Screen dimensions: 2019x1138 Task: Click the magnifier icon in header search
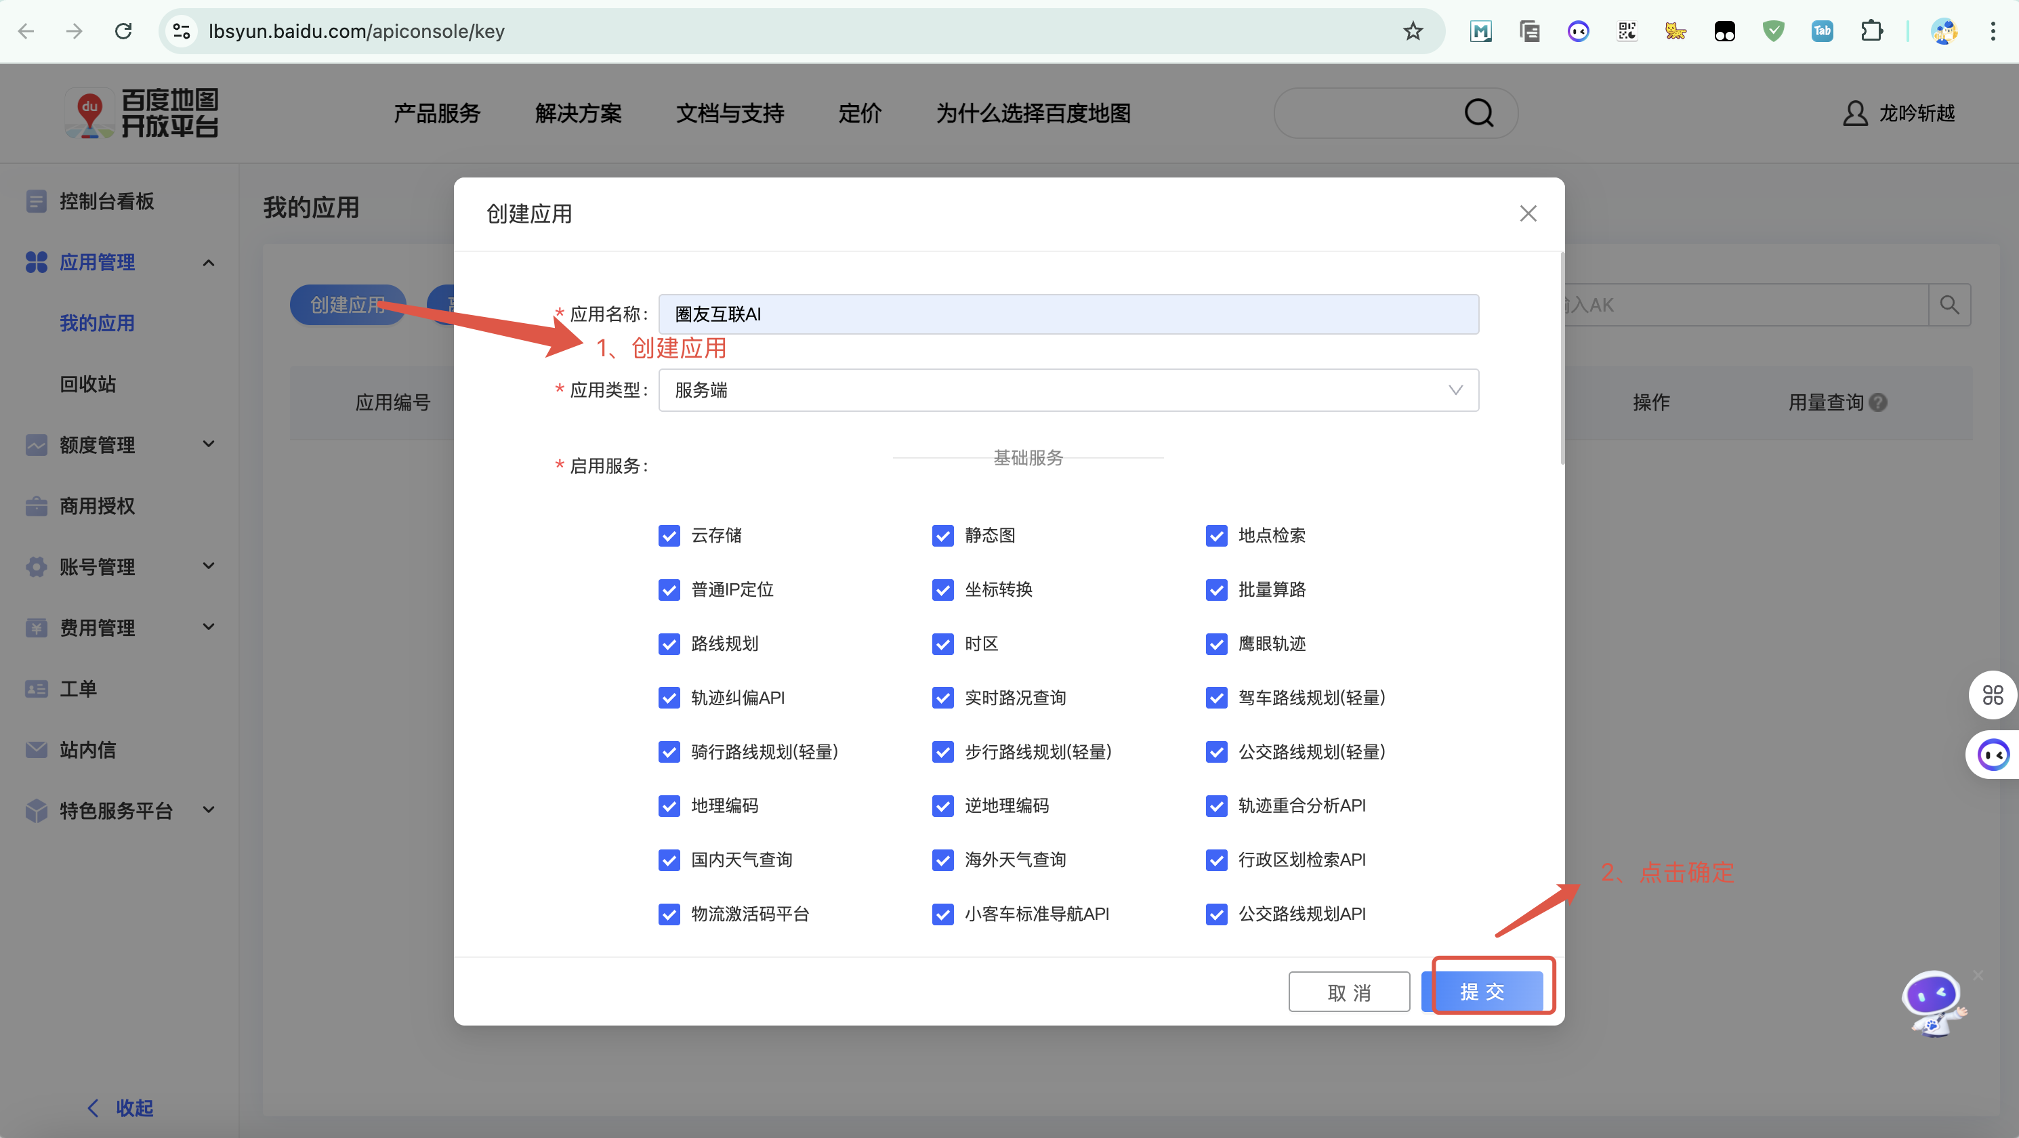click(1478, 113)
